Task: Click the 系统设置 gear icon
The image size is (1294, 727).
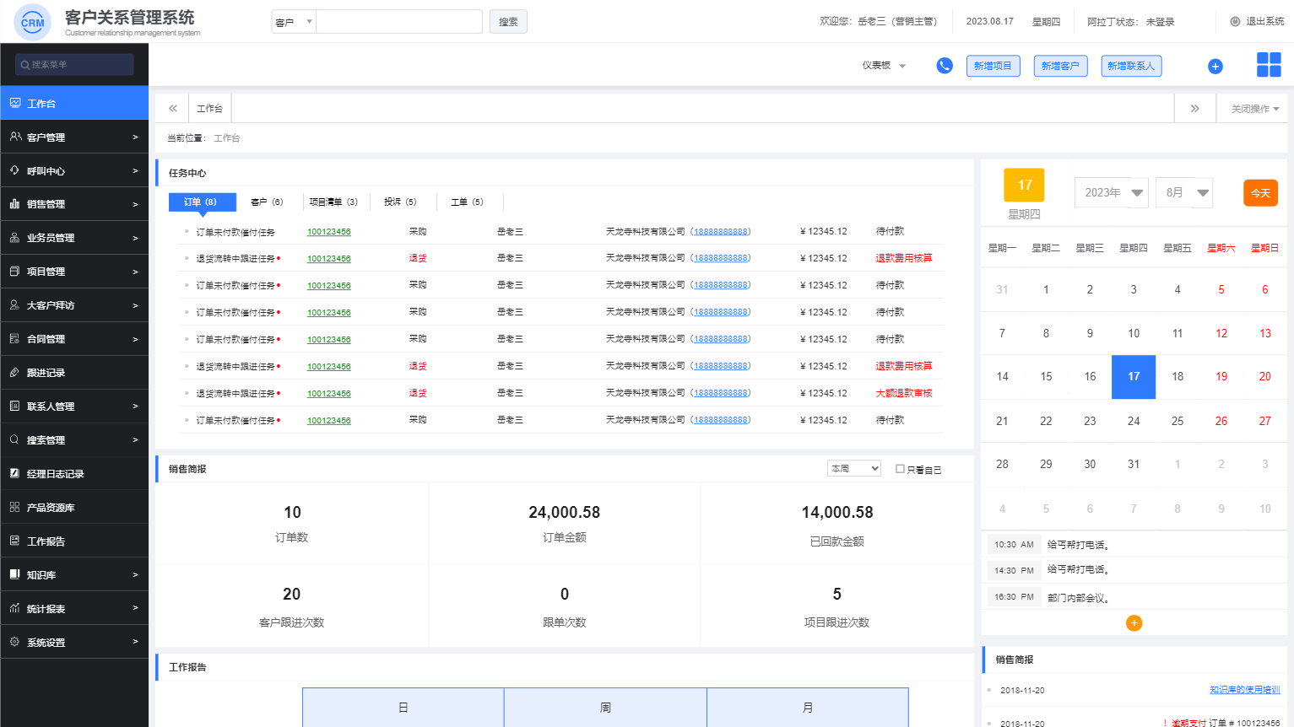Action: point(15,643)
